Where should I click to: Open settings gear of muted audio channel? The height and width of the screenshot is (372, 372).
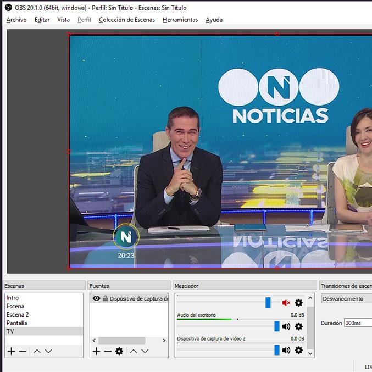pyautogui.click(x=298, y=303)
